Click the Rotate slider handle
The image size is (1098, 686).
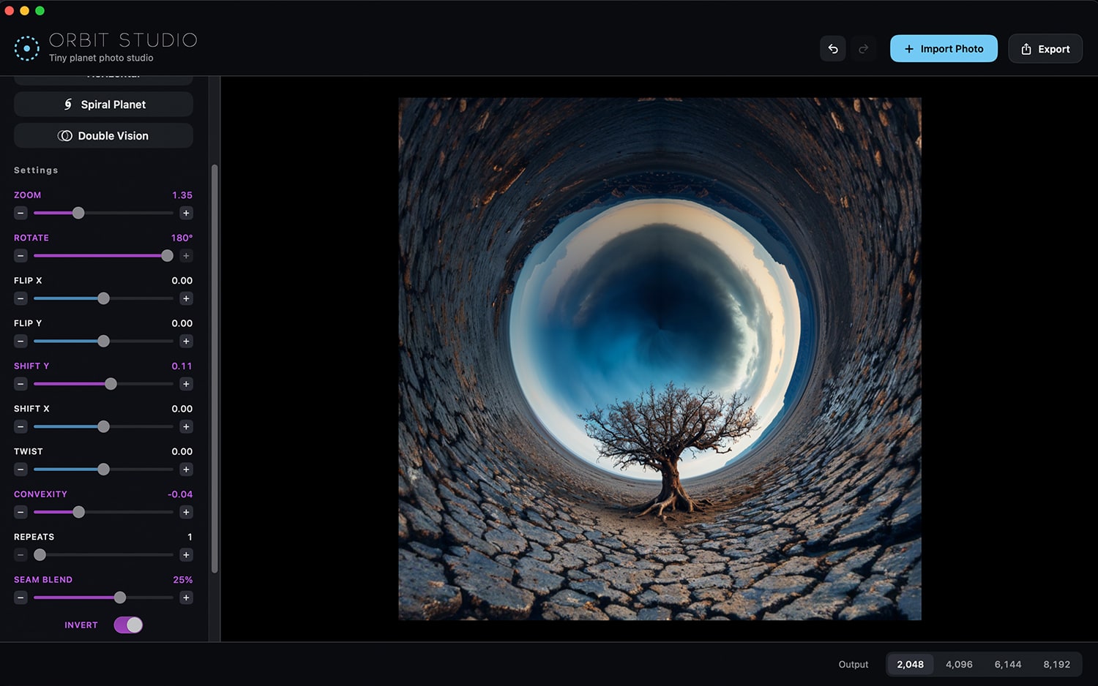coord(167,256)
